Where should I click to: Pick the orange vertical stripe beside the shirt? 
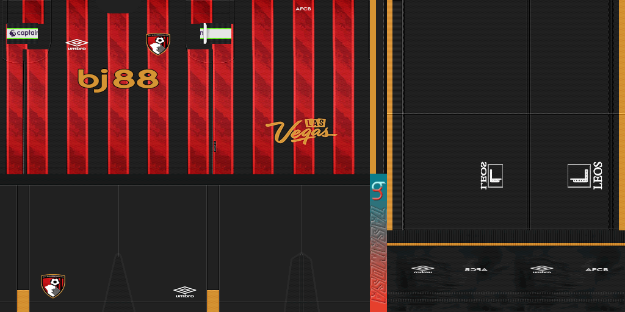point(373,85)
